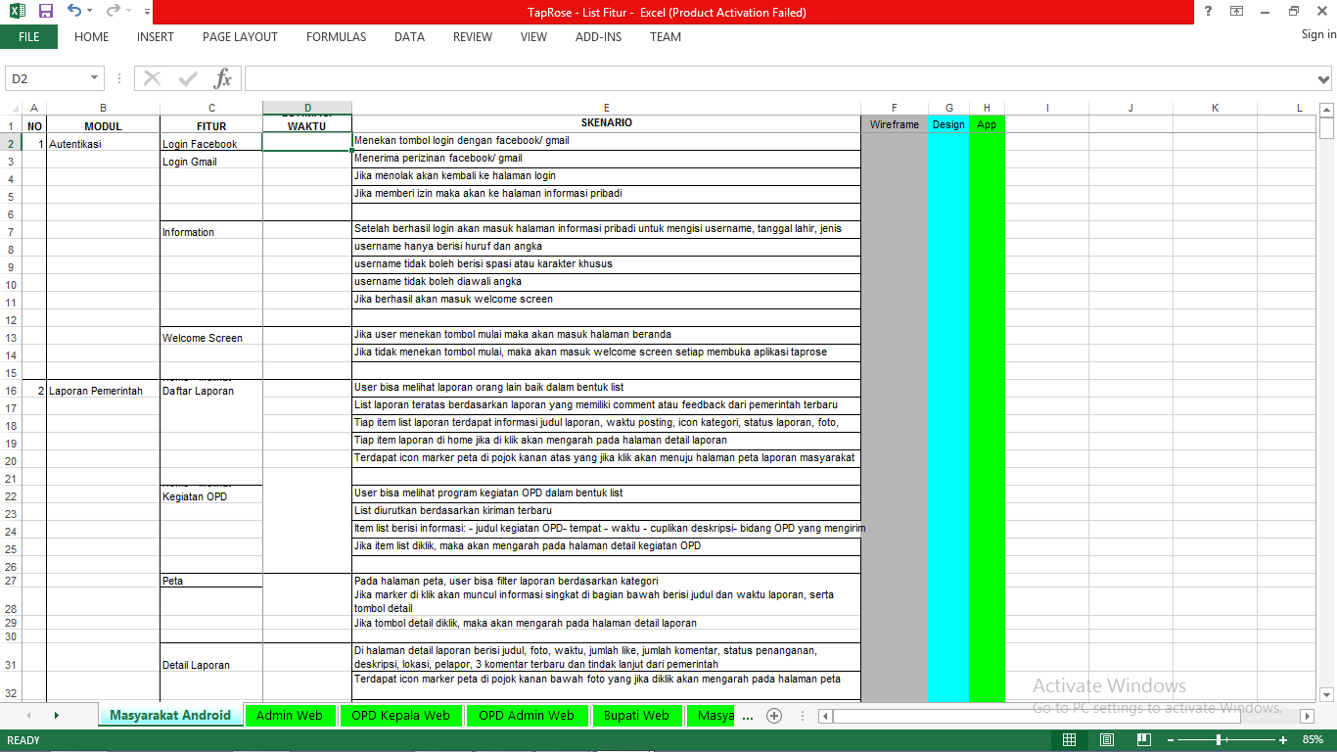Viewport: 1337px width, 752px height.
Task: Click the zoom in plus button
Action: (x=1283, y=740)
